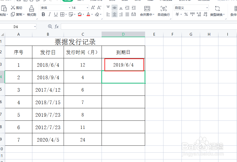Click the select-all corner triangle
The image size is (237, 162).
pyautogui.click(x=3, y=35)
